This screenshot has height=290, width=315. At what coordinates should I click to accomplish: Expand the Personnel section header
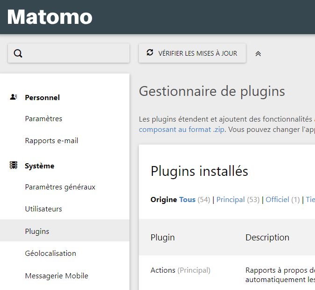tap(42, 98)
